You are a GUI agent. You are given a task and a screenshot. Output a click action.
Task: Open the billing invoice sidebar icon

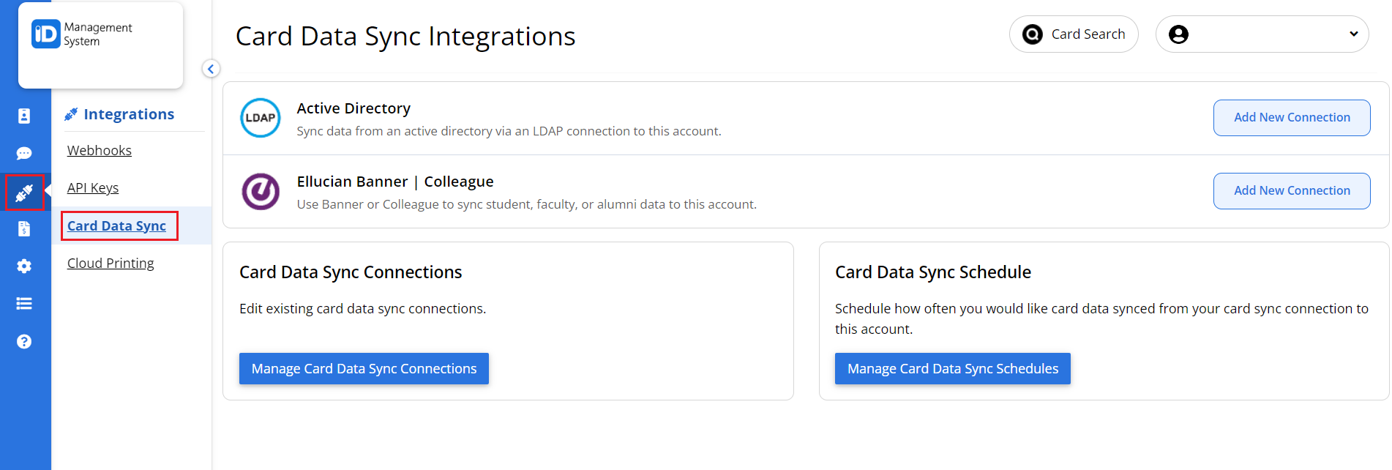coord(24,228)
